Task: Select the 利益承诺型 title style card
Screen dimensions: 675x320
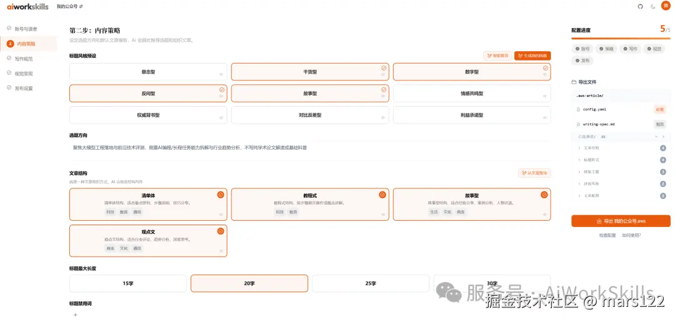Action: pos(472,115)
